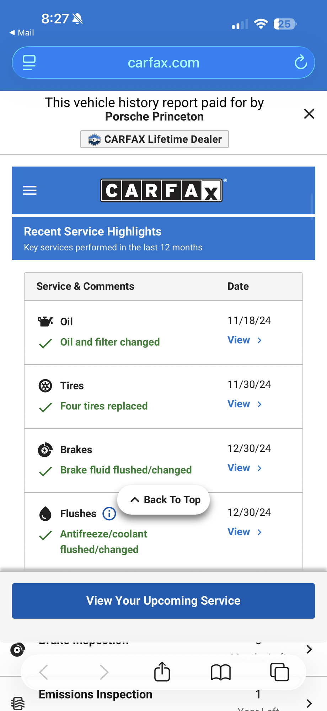Return to Mail app
327x711 pixels.
click(22, 33)
